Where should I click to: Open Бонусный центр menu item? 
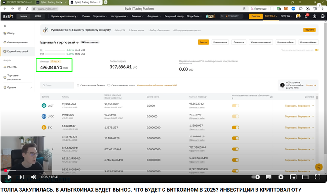click(174, 16)
